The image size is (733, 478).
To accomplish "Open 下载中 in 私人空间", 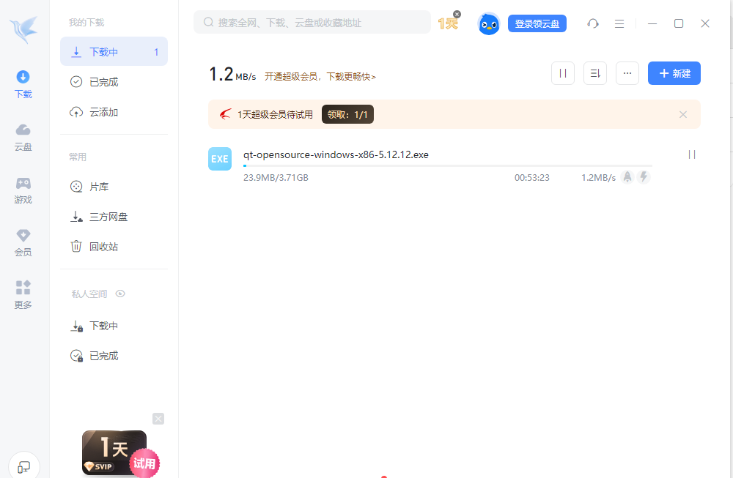I will click(114, 326).
